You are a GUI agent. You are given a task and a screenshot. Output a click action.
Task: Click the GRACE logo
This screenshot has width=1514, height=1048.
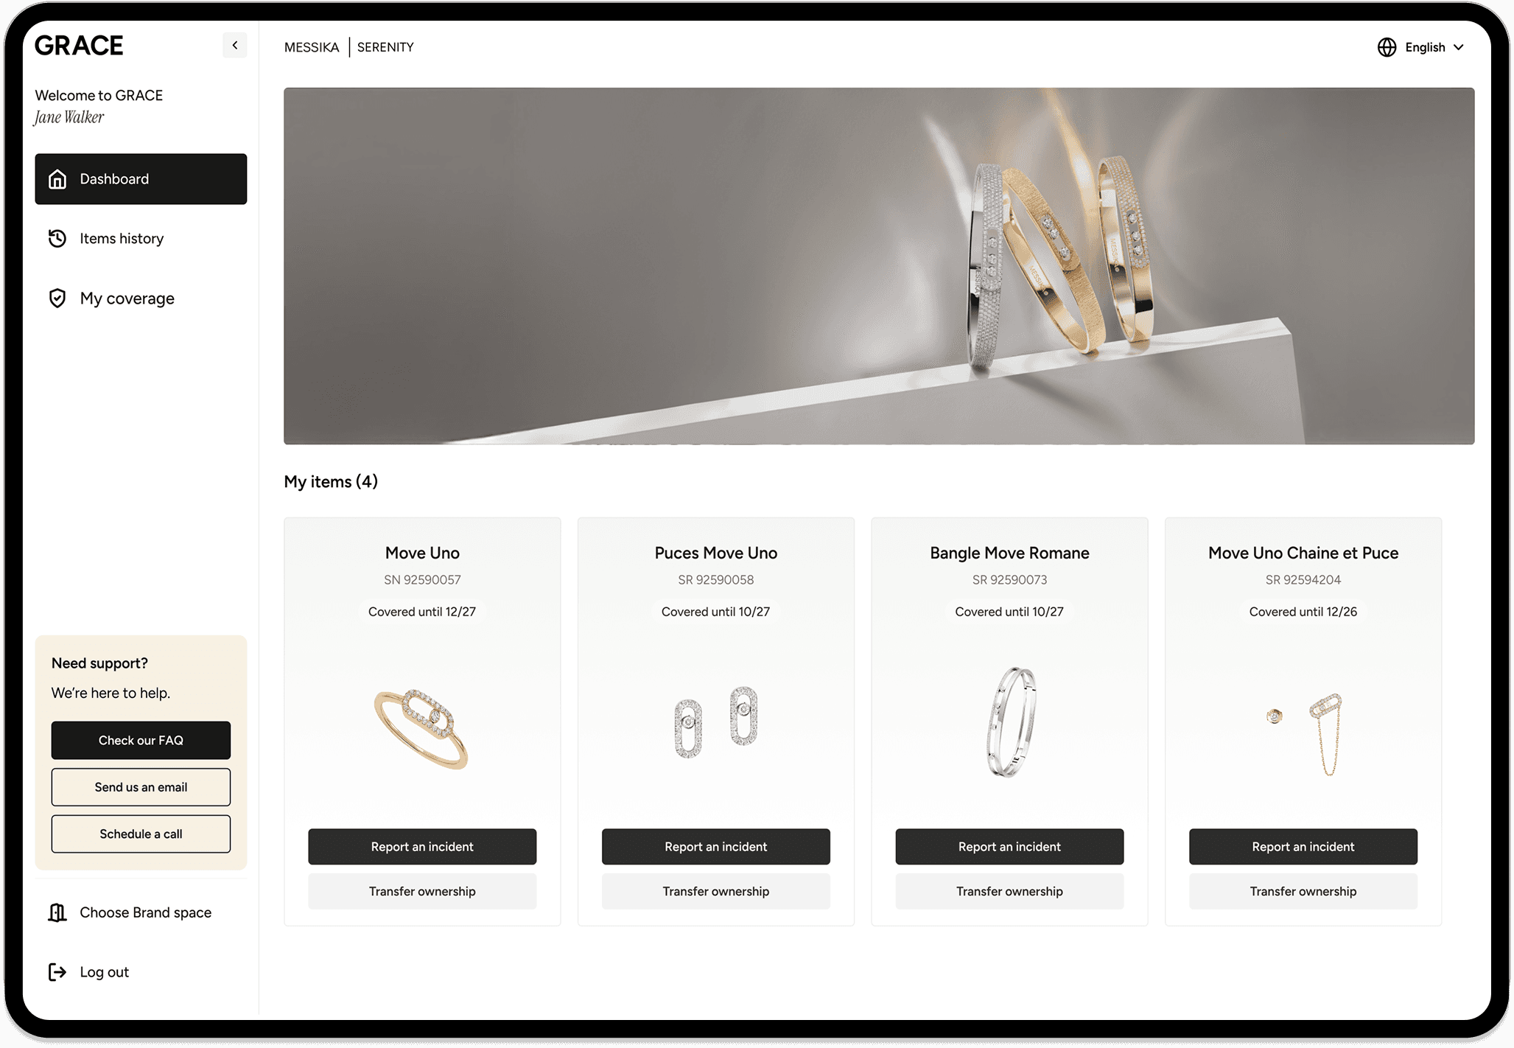pos(79,46)
